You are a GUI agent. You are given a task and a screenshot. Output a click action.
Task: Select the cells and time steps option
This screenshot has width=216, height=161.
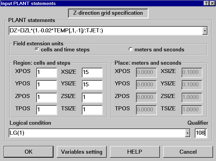coord(37,50)
